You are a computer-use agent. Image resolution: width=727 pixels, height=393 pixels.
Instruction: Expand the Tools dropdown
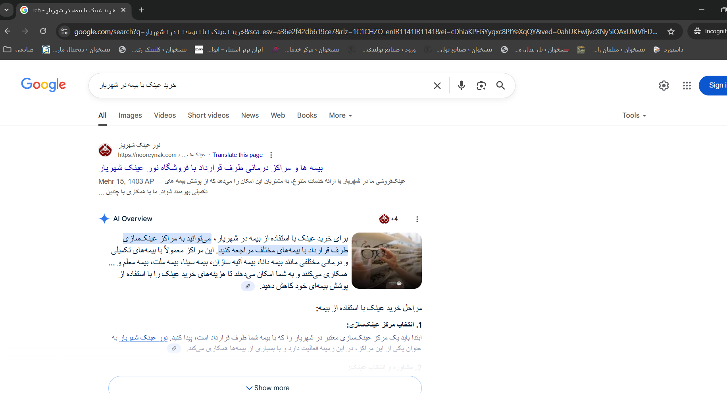(x=634, y=115)
